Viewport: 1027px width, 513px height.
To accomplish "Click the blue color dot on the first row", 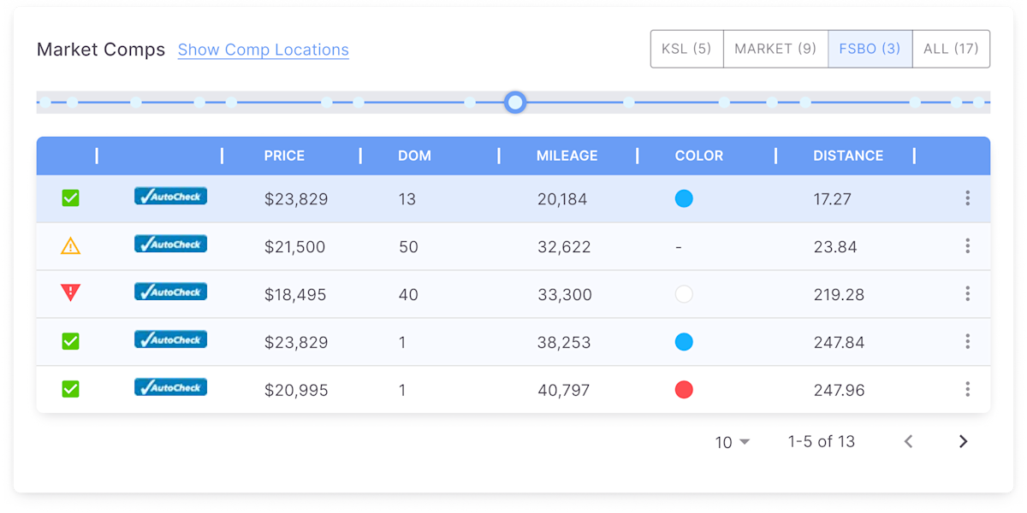I will (684, 198).
